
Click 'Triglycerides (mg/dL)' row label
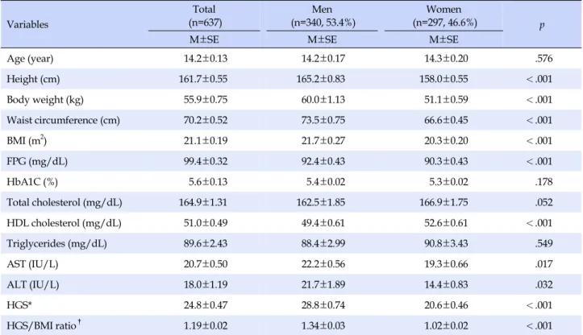(x=57, y=244)
